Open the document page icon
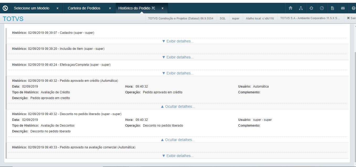This screenshot has height=167, width=356. [x=332, y=8]
